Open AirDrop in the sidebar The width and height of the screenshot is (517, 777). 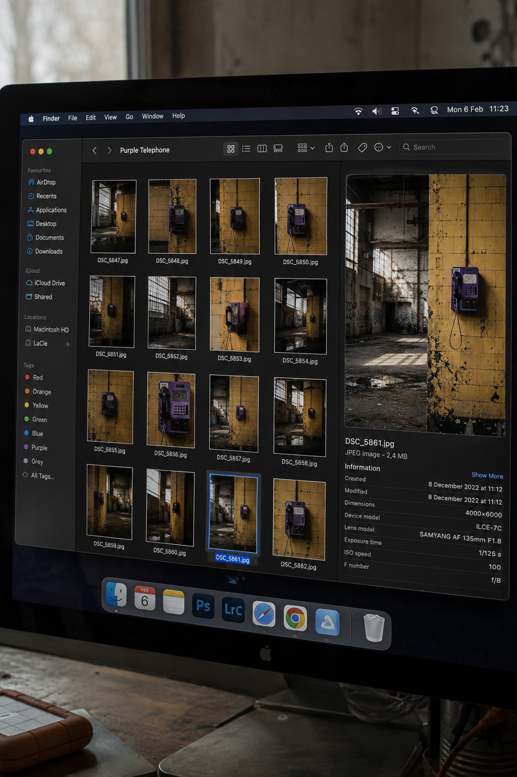(x=42, y=182)
